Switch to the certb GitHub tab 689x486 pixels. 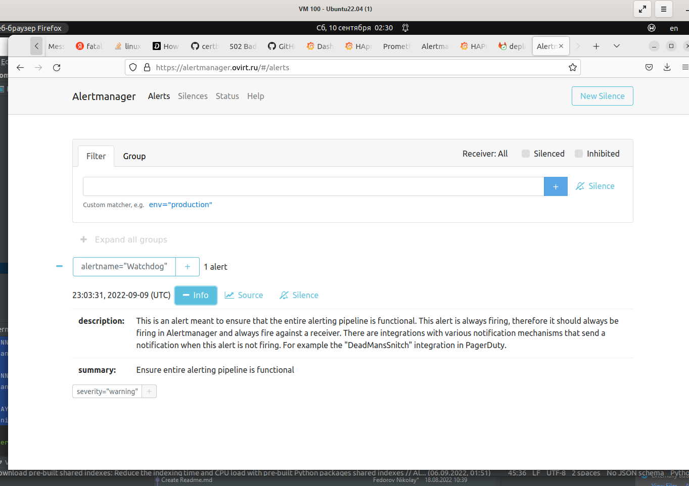pos(204,46)
